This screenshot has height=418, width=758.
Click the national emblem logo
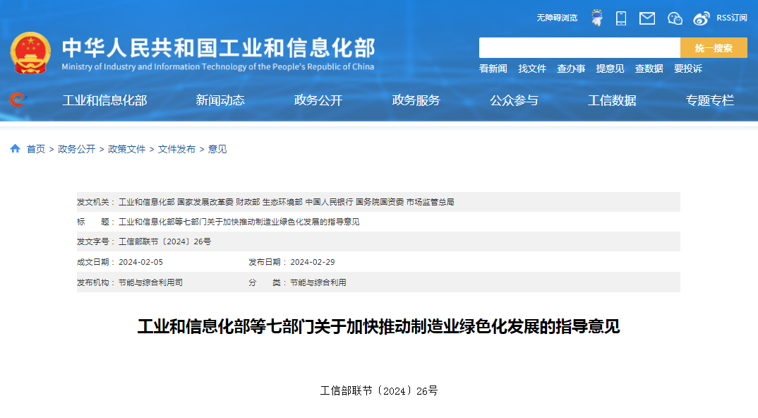pyautogui.click(x=30, y=53)
